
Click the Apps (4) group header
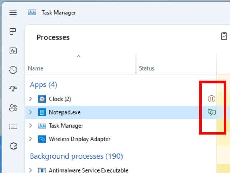click(43, 85)
